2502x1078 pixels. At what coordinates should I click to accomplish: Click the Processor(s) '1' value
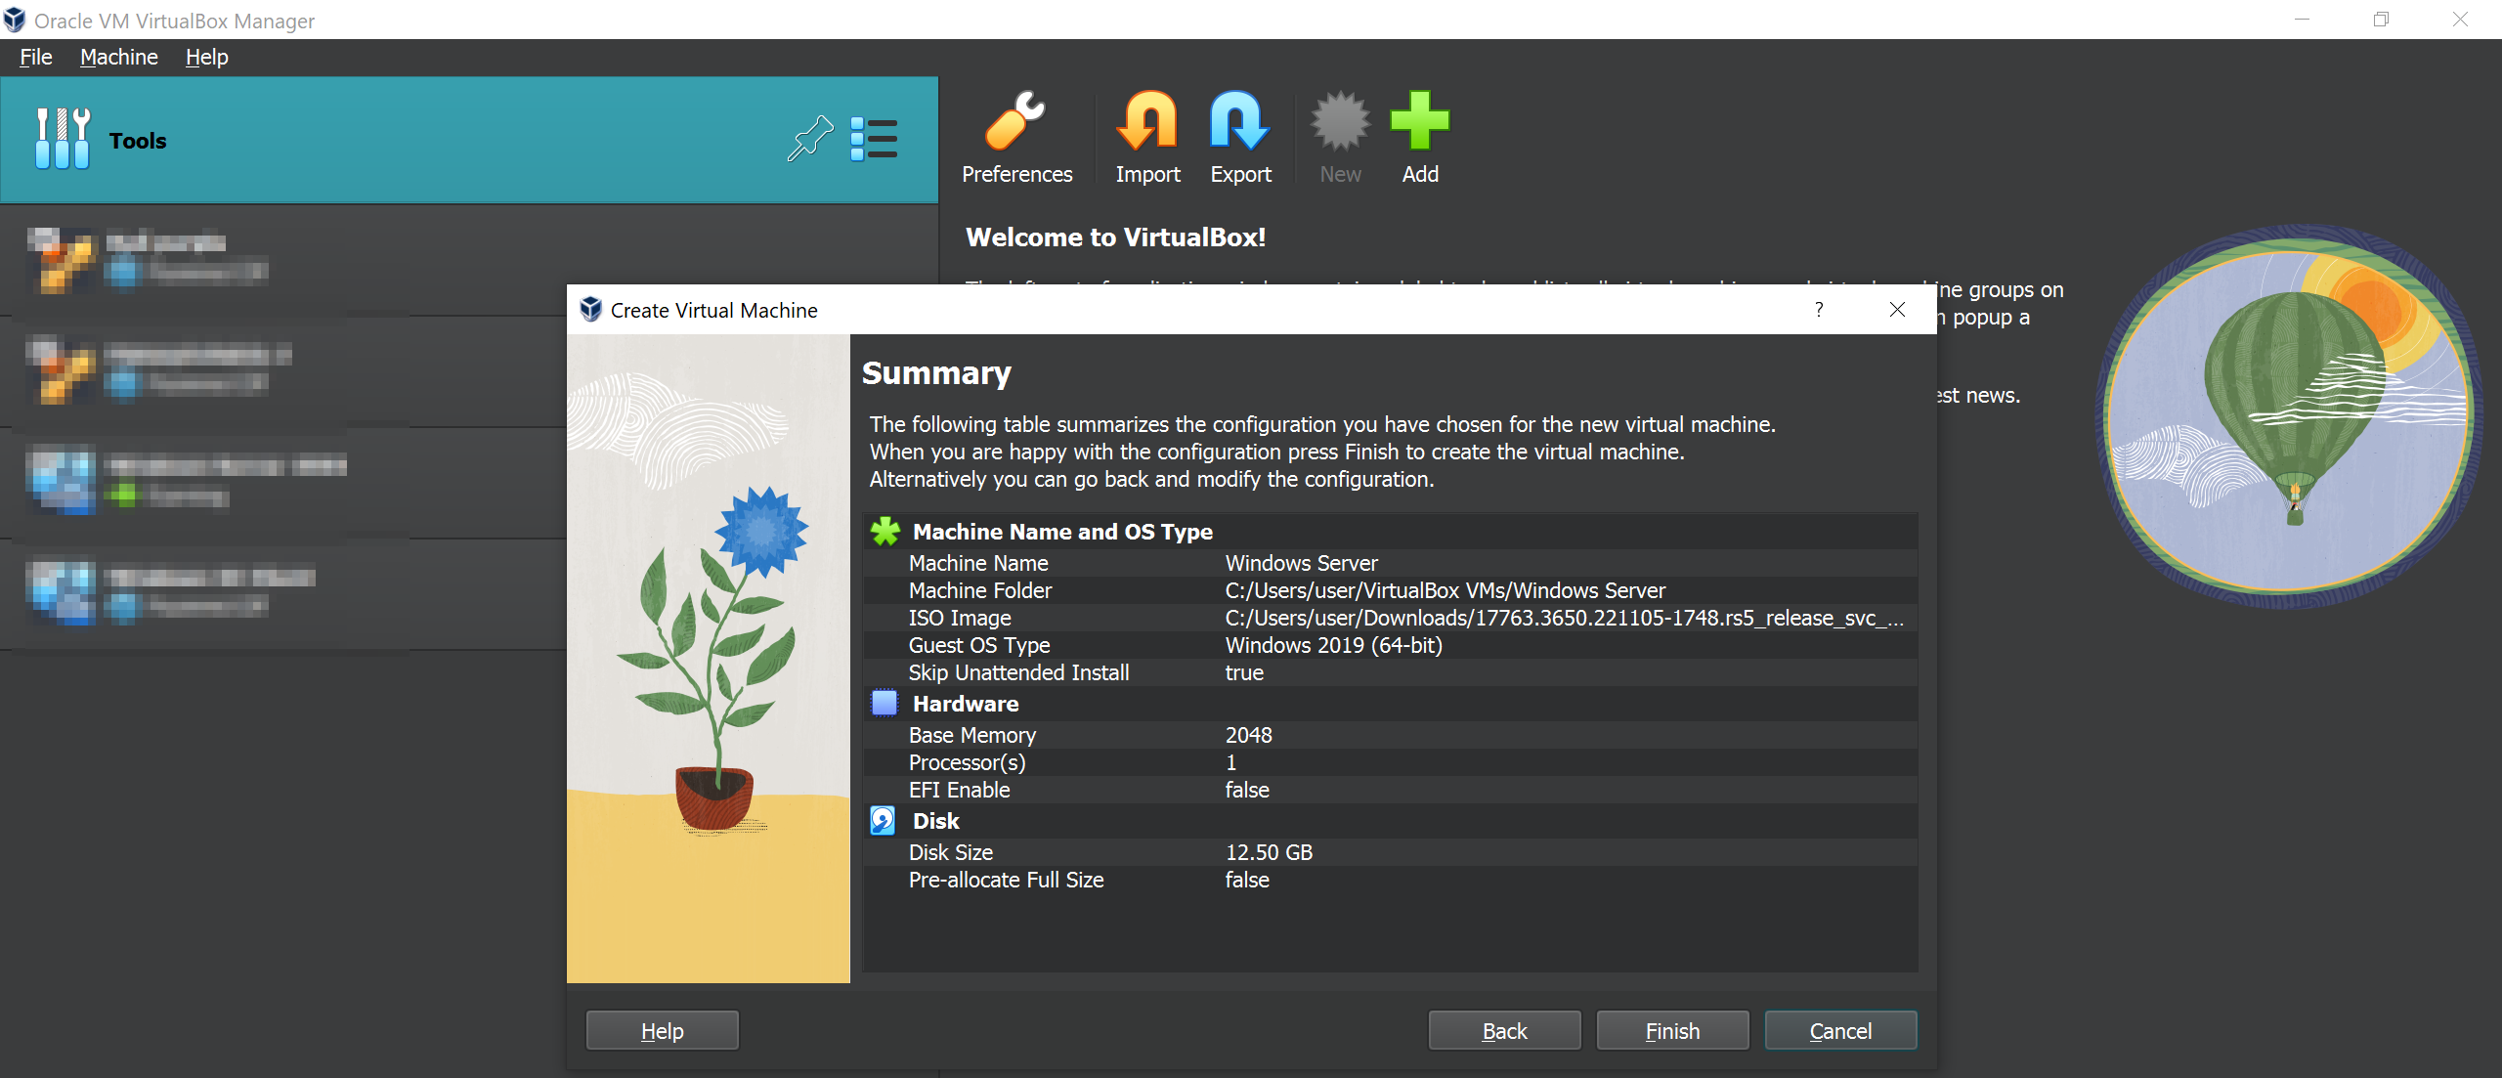tap(1231, 762)
